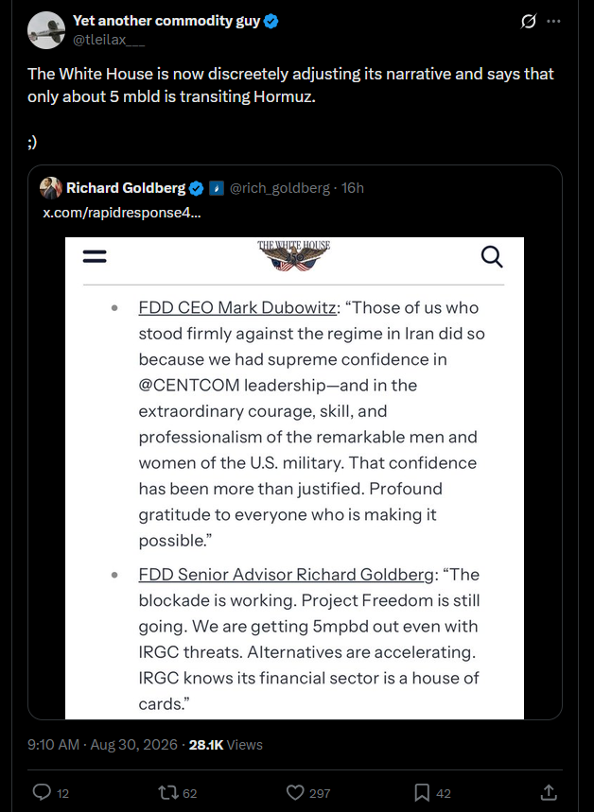Open the x.com/rapidresponse4 link

point(121,213)
